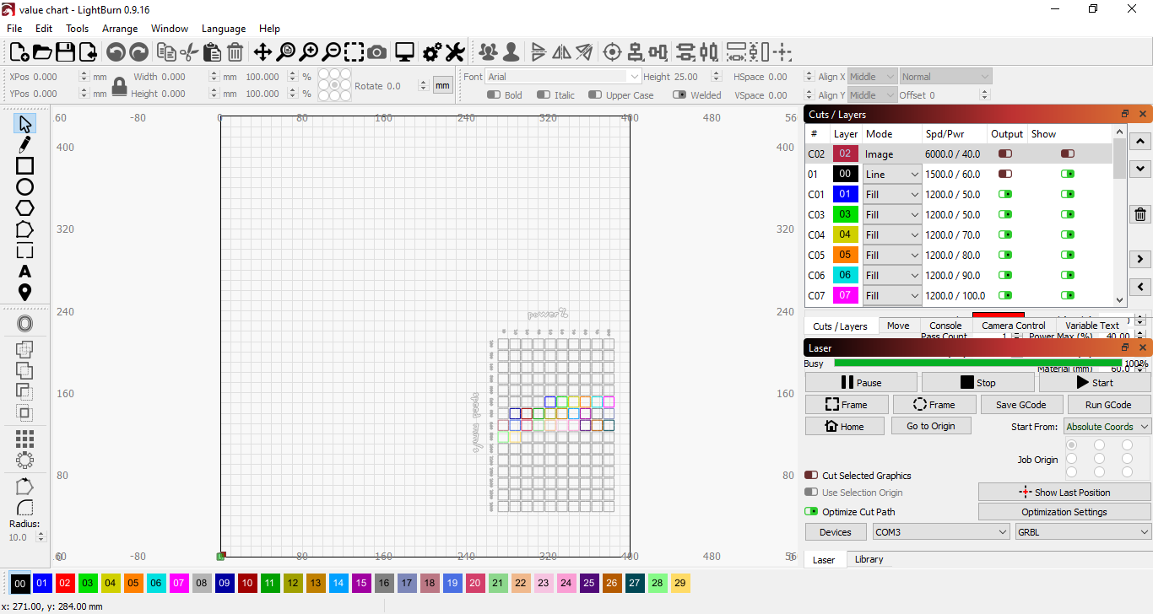
Task: Select the Position Laser marker tool
Action: 25,293
